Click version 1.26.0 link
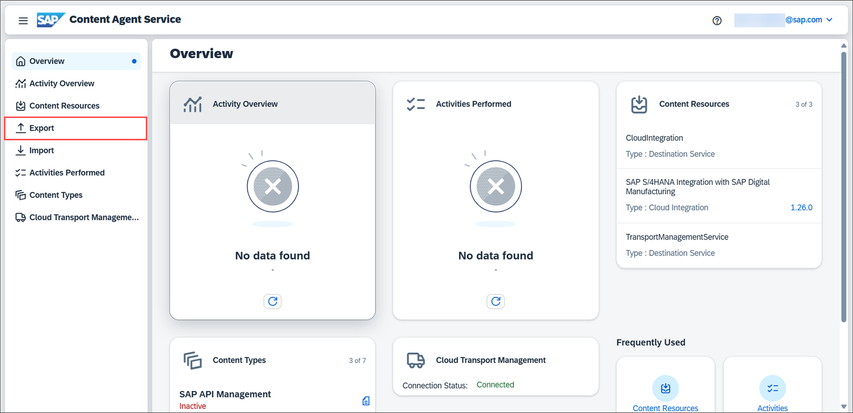The height and width of the screenshot is (413, 853). (x=801, y=207)
